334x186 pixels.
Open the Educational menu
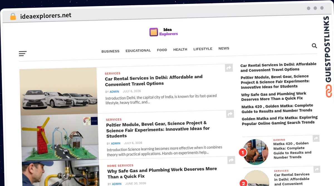pos(138,51)
